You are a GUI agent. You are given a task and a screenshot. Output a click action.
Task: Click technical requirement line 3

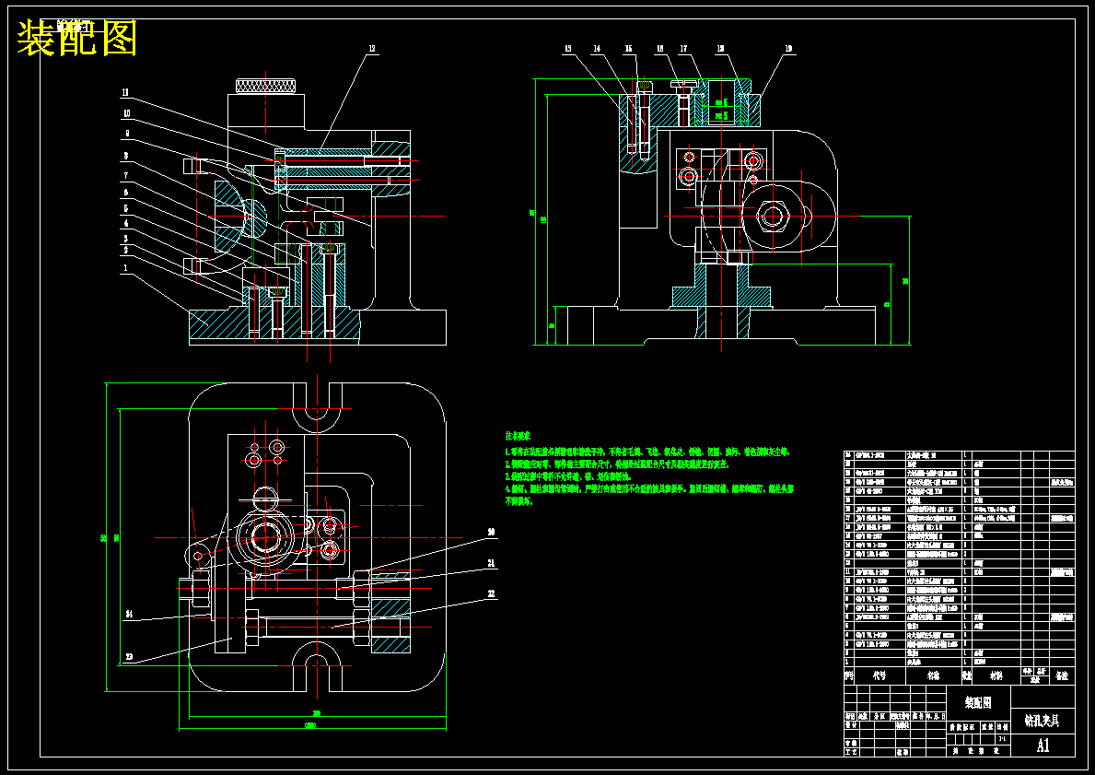pos(568,476)
